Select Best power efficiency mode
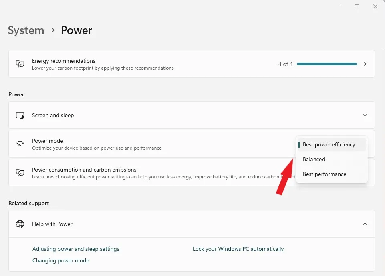 click(x=329, y=144)
